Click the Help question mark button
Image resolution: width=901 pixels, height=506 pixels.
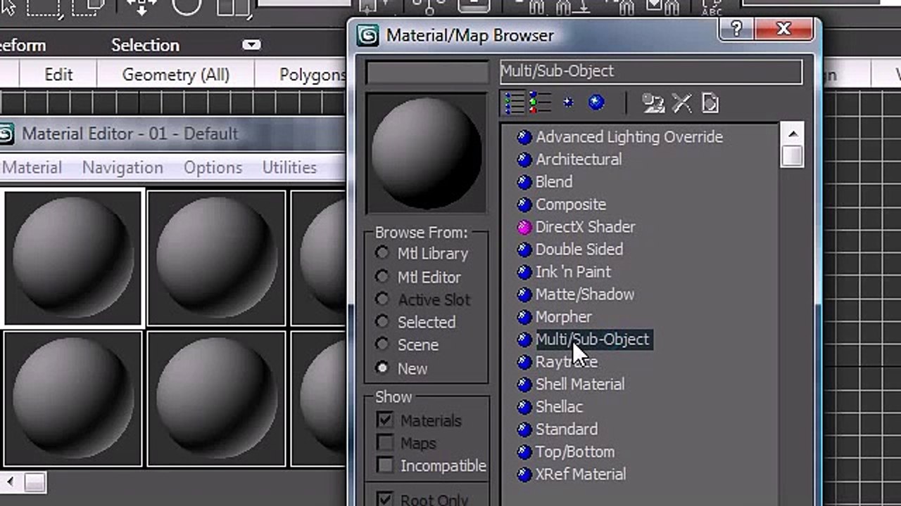pos(736,29)
